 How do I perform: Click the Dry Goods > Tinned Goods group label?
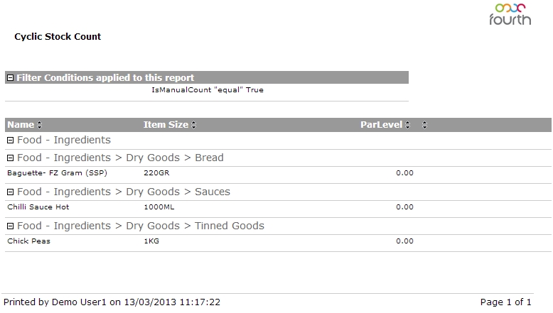pos(141,226)
